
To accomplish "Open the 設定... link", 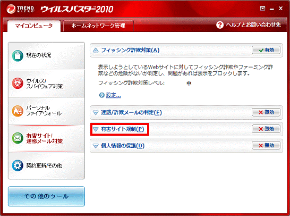I will (x=113, y=95).
